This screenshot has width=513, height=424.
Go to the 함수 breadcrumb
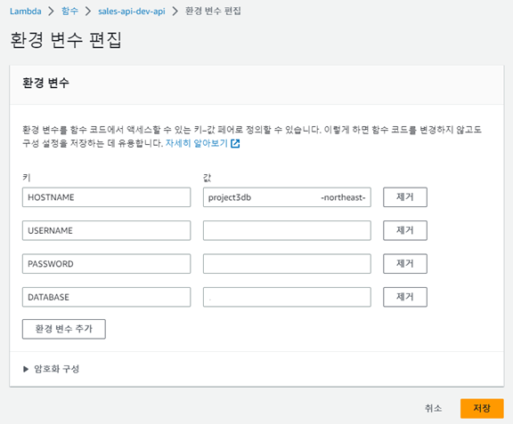pyautogui.click(x=69, y=11)
